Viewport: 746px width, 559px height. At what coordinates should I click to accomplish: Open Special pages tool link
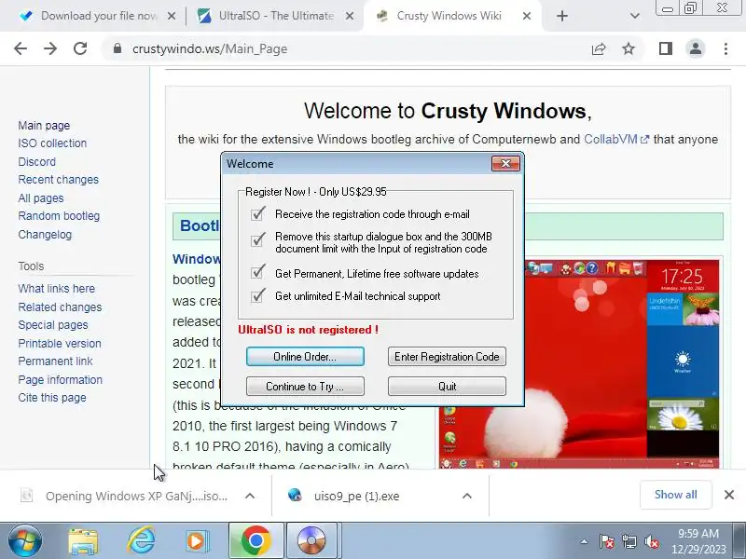tap(53, 325)
